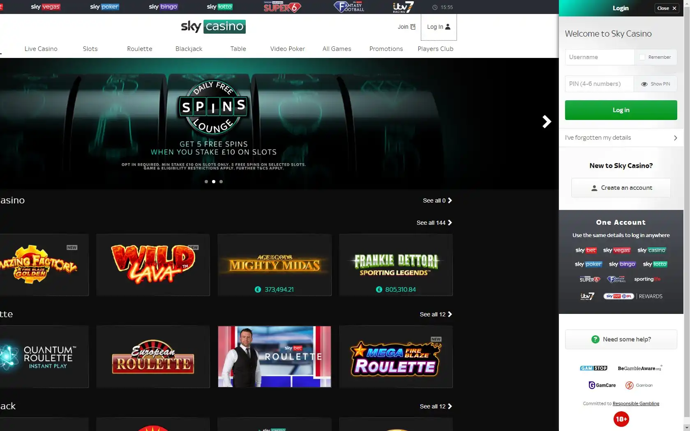
Task: Expand See all 144 slots
Action: (434, 223)
